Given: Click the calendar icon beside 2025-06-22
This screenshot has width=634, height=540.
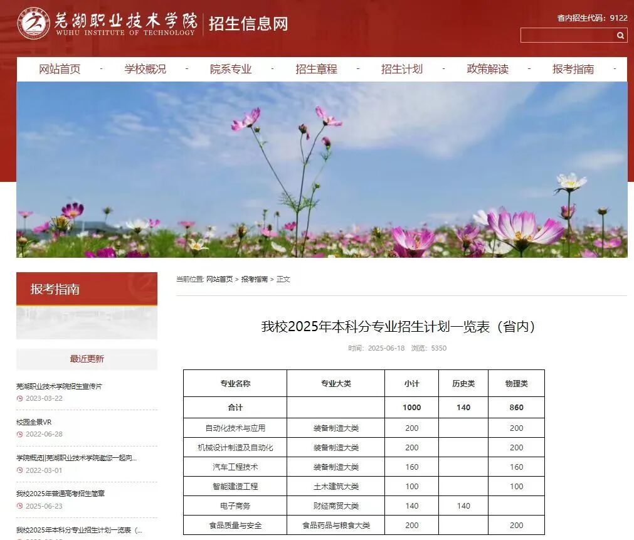Looking at the screenshot, I should (x=19, y=538).
